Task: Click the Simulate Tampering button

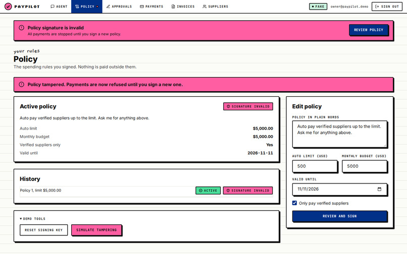Action: 96,230
